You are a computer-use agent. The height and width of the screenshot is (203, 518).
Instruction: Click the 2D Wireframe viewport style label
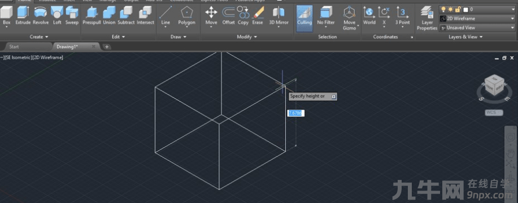tap(48, 57)
